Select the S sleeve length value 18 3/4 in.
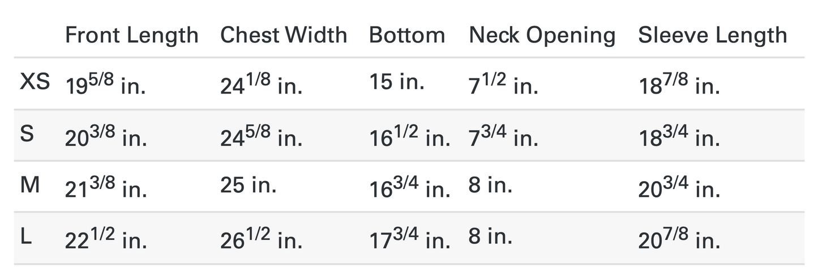 [679, 136]
